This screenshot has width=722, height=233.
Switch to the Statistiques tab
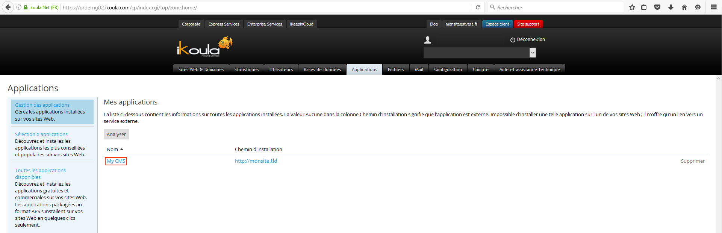[x=246, y=70]
